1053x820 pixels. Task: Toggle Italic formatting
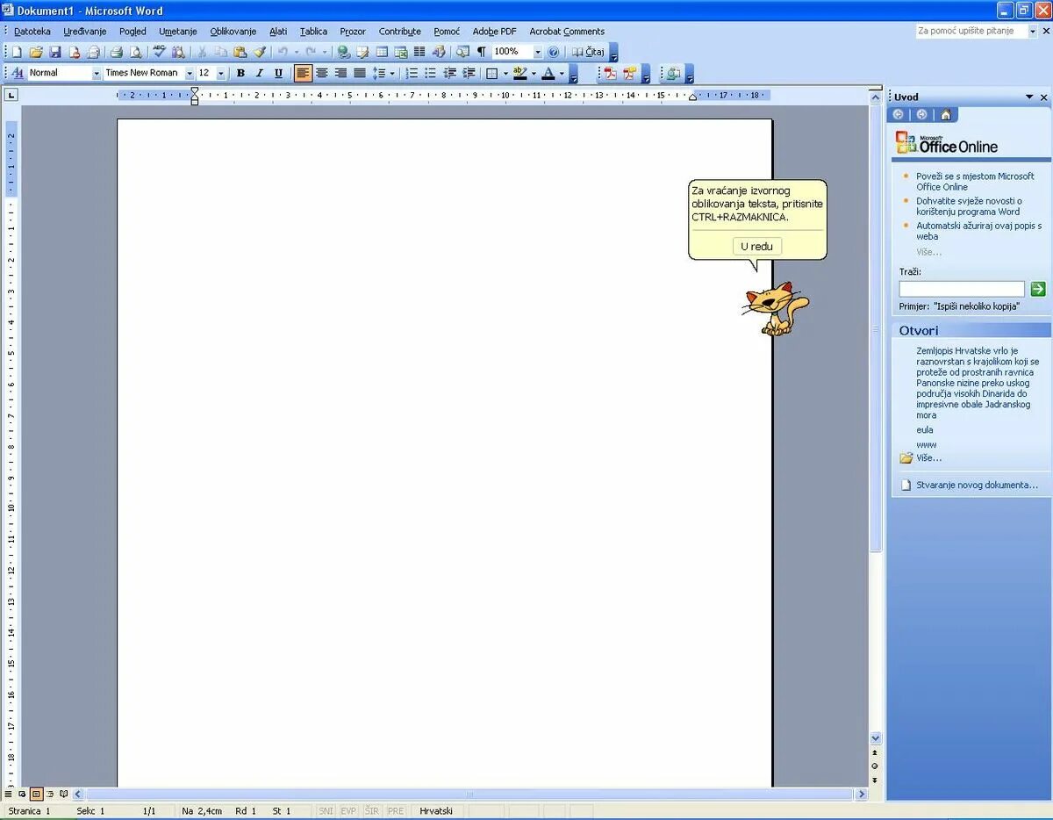point(259,73)
